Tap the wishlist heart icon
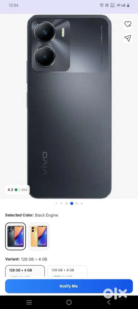Image resolution: width=138 pixels, height=309 pixels. 128,24
